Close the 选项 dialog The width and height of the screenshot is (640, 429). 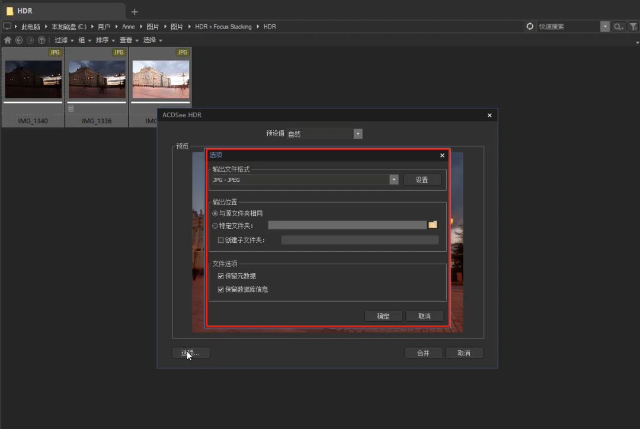tap(442, 155)
